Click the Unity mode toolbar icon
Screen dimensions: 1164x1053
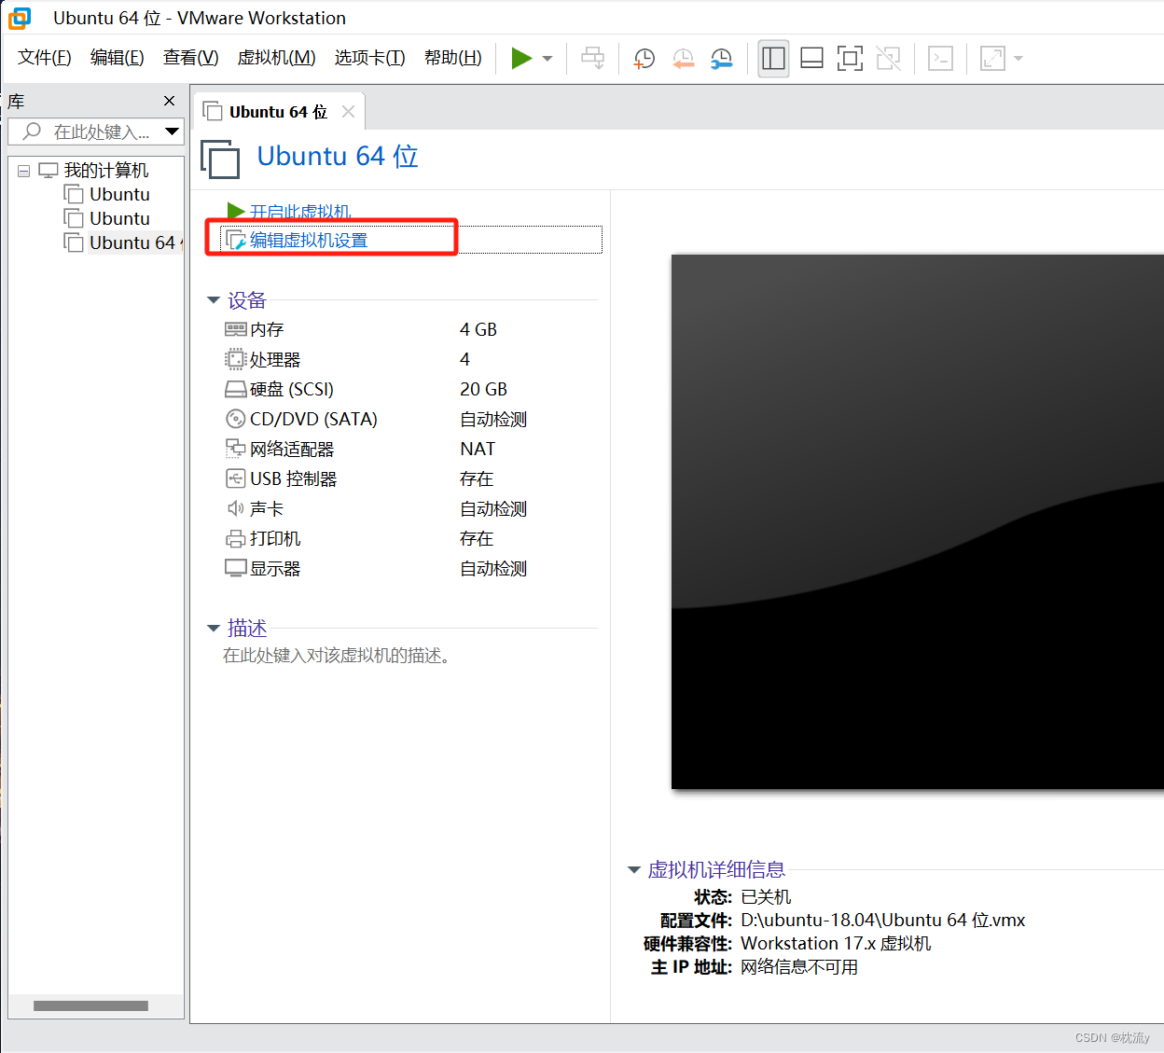888,59
